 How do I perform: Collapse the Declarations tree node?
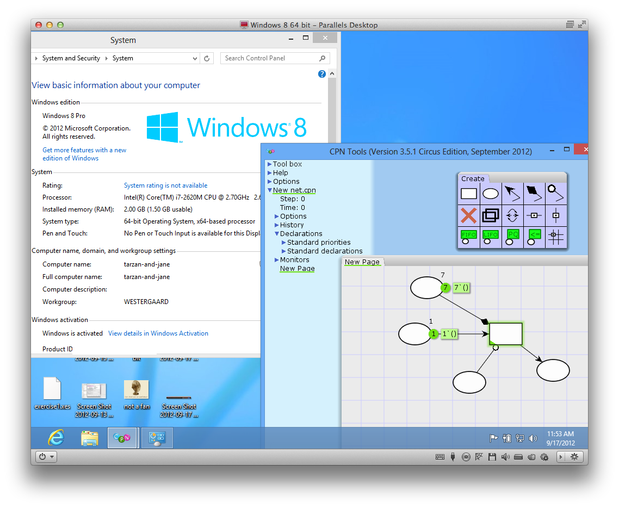(x=277, y=234)
